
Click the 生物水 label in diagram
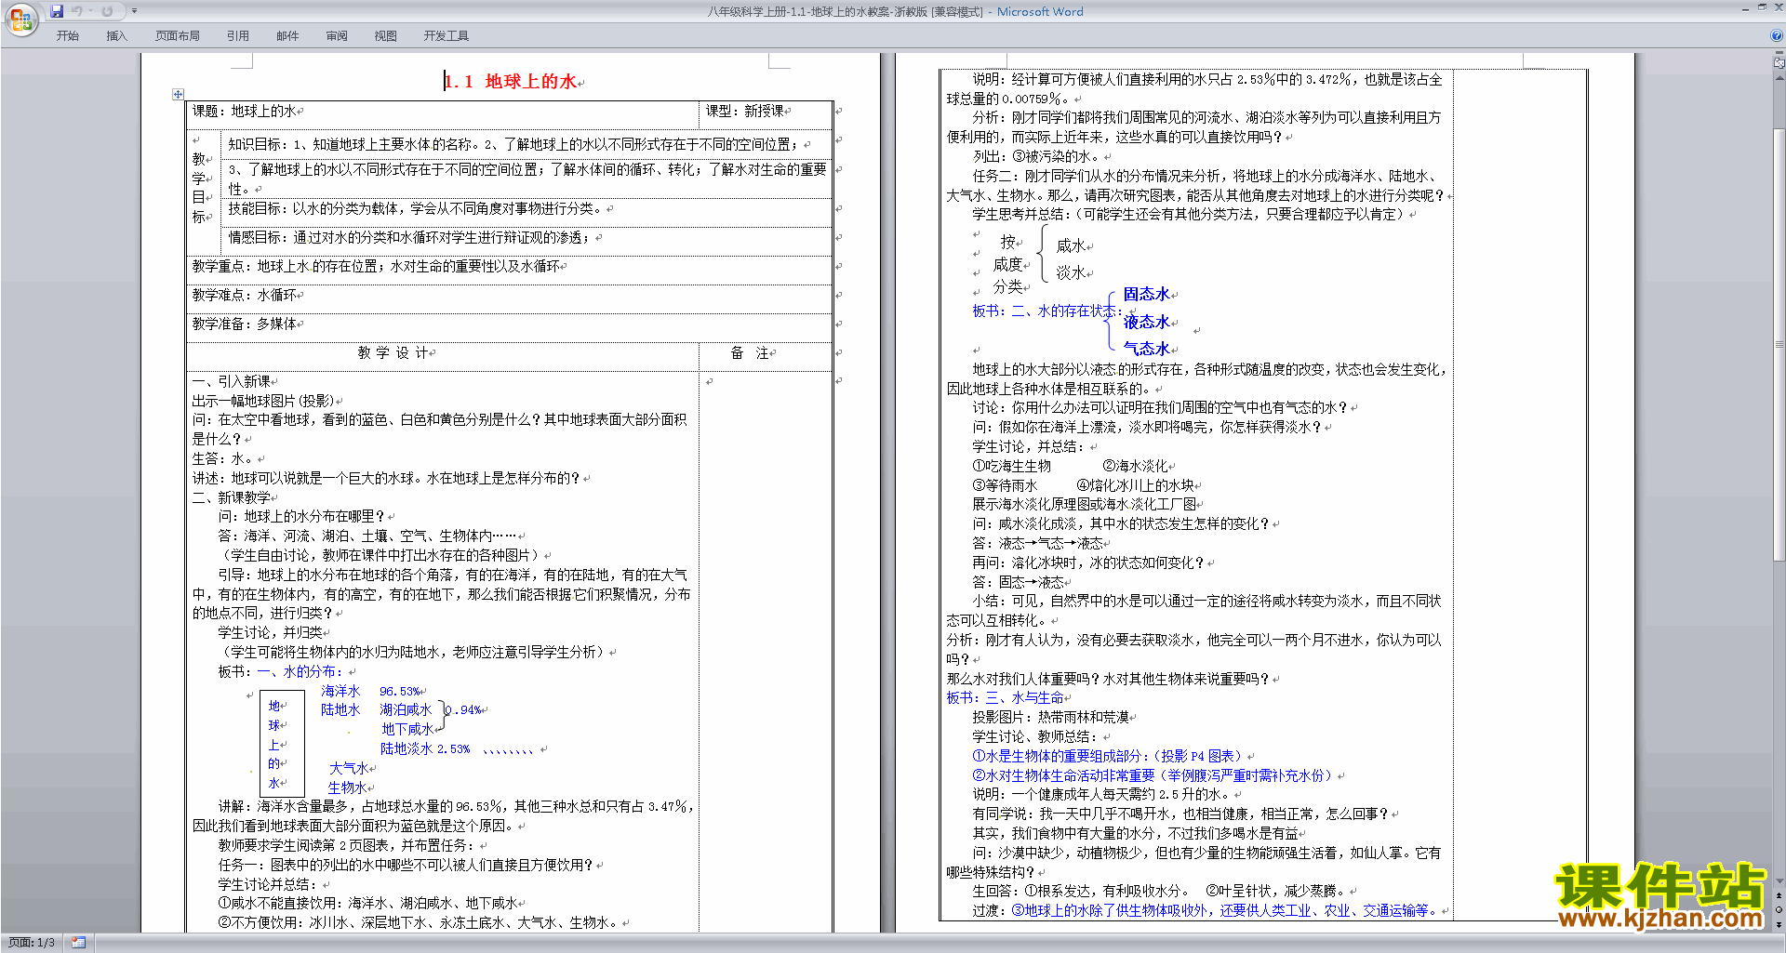pyautogui.click(x=347, y=788)
